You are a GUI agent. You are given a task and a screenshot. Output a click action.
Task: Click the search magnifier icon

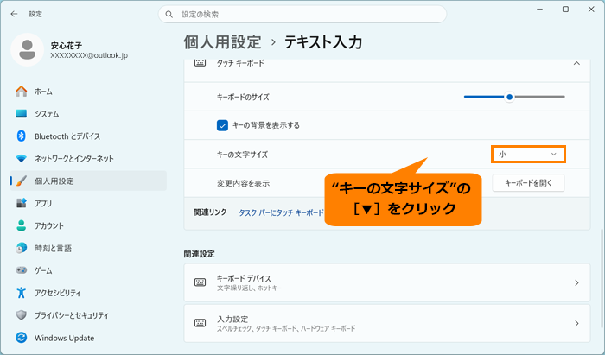pos(169,15)
